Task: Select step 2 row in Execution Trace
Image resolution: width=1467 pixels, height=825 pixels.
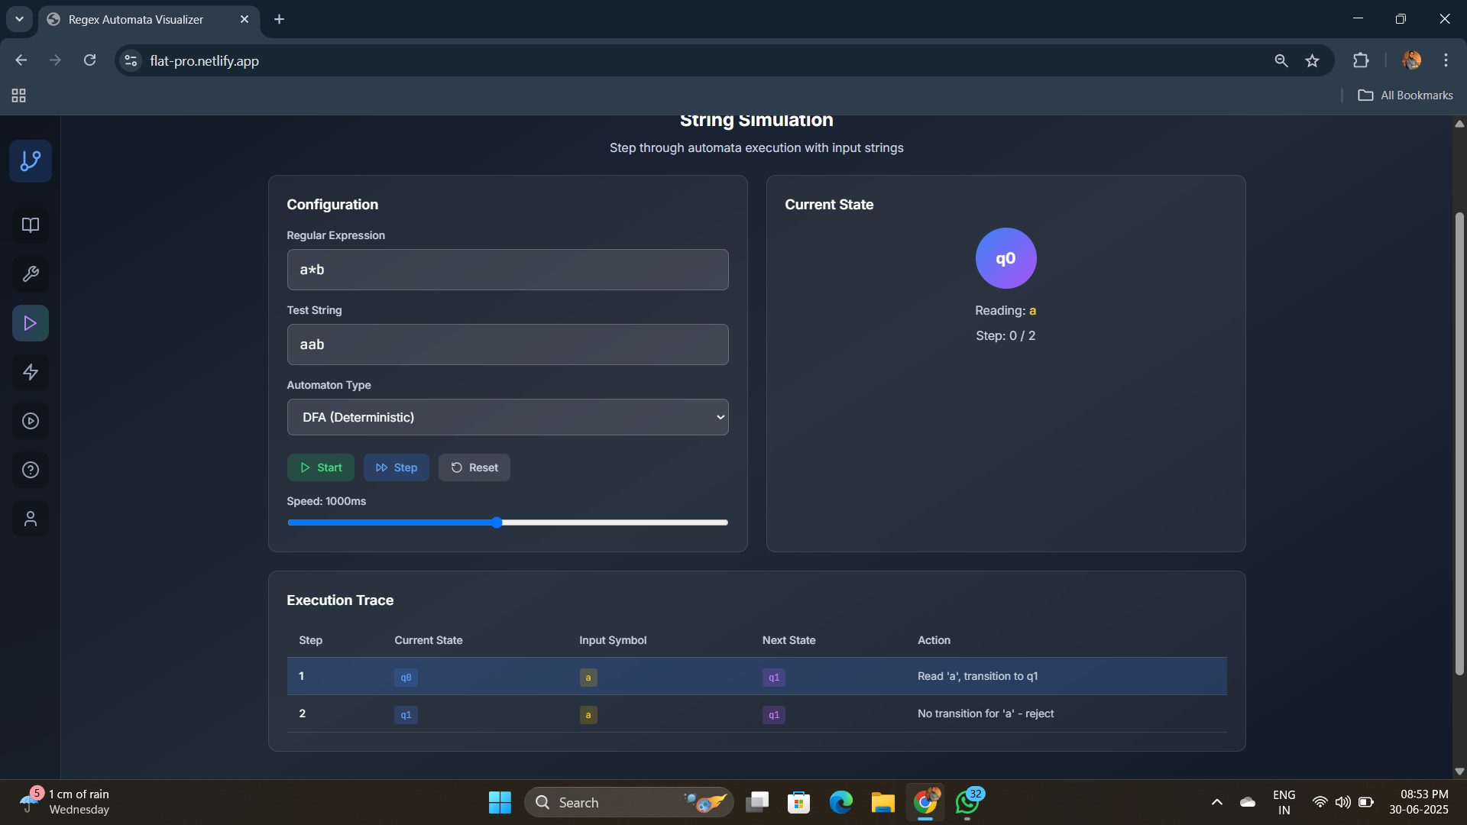Action: (x=756, y=713)
